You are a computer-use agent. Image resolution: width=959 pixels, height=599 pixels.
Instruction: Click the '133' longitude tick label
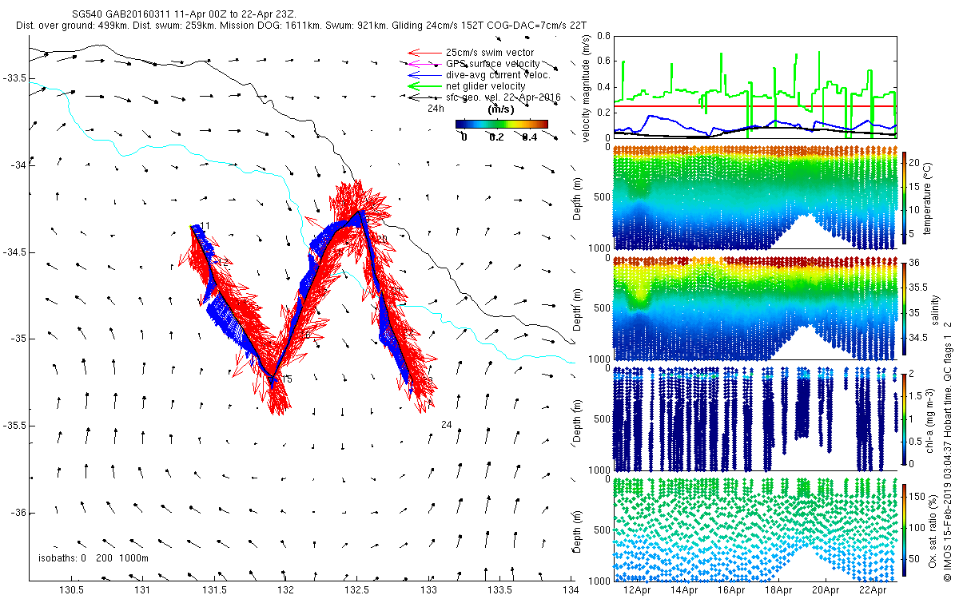tap(428, 590)
